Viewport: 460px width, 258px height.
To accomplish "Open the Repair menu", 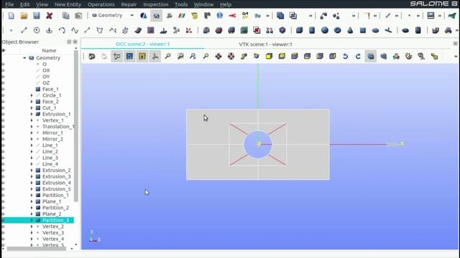I will pyautogui.click(x=129, y=4).
